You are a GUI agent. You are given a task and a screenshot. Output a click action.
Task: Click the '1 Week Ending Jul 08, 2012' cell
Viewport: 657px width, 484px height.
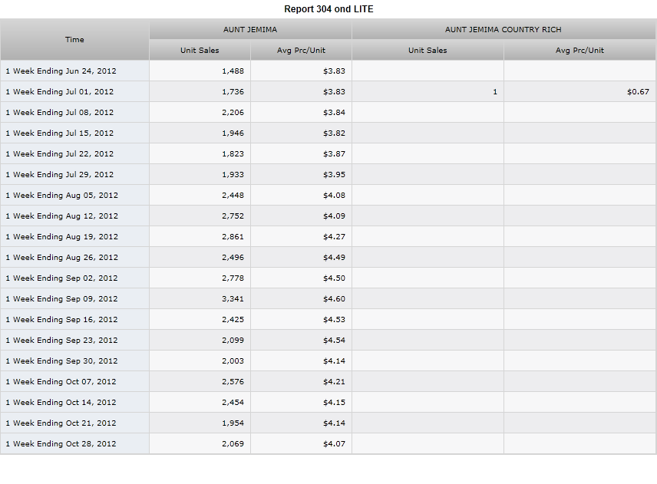74,112
